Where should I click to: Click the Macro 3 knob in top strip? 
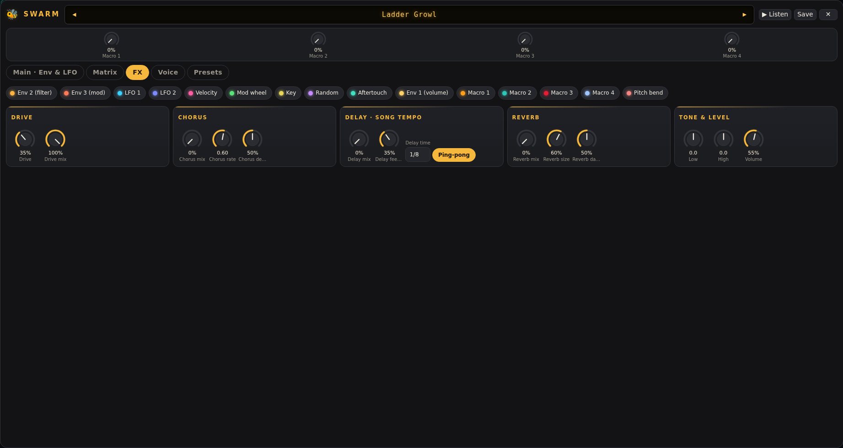(x=525, y=39)
